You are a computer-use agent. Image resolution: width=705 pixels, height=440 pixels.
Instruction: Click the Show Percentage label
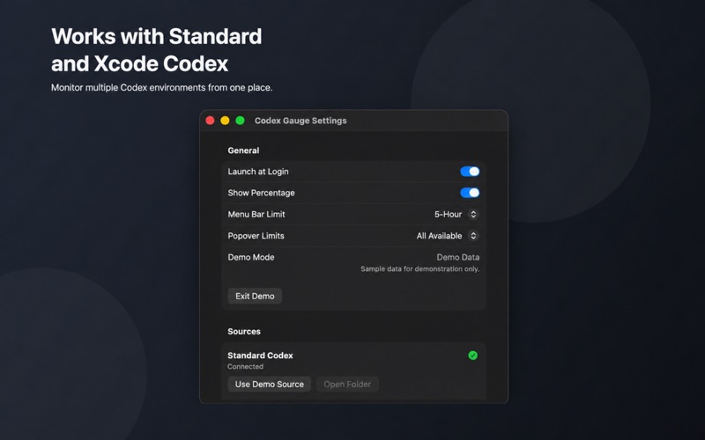(261, 193)
